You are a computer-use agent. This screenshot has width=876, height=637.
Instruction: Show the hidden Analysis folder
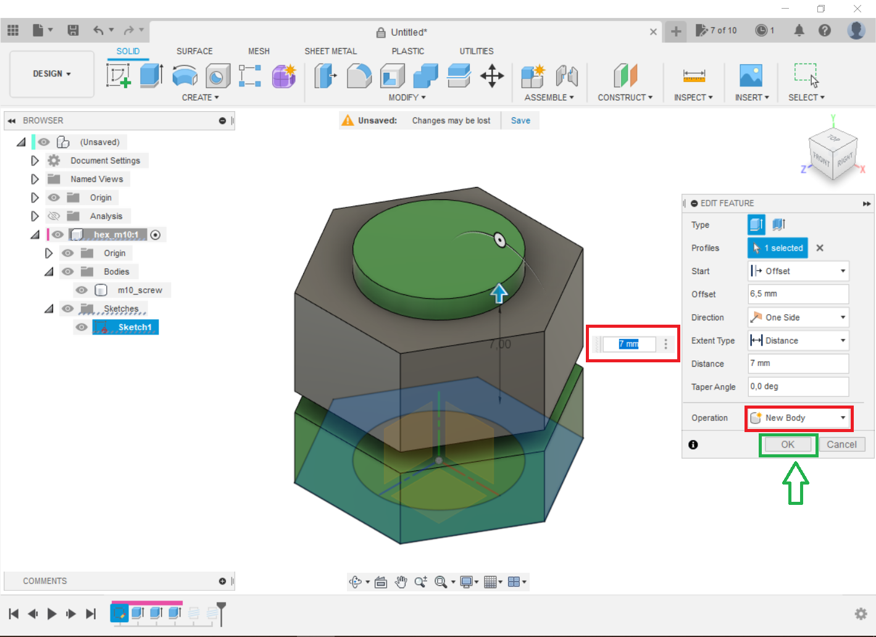click(x=54, y=216)
